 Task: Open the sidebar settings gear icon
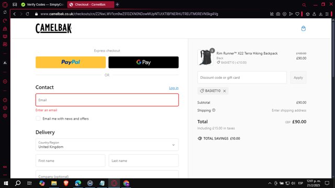coord(5,116)
